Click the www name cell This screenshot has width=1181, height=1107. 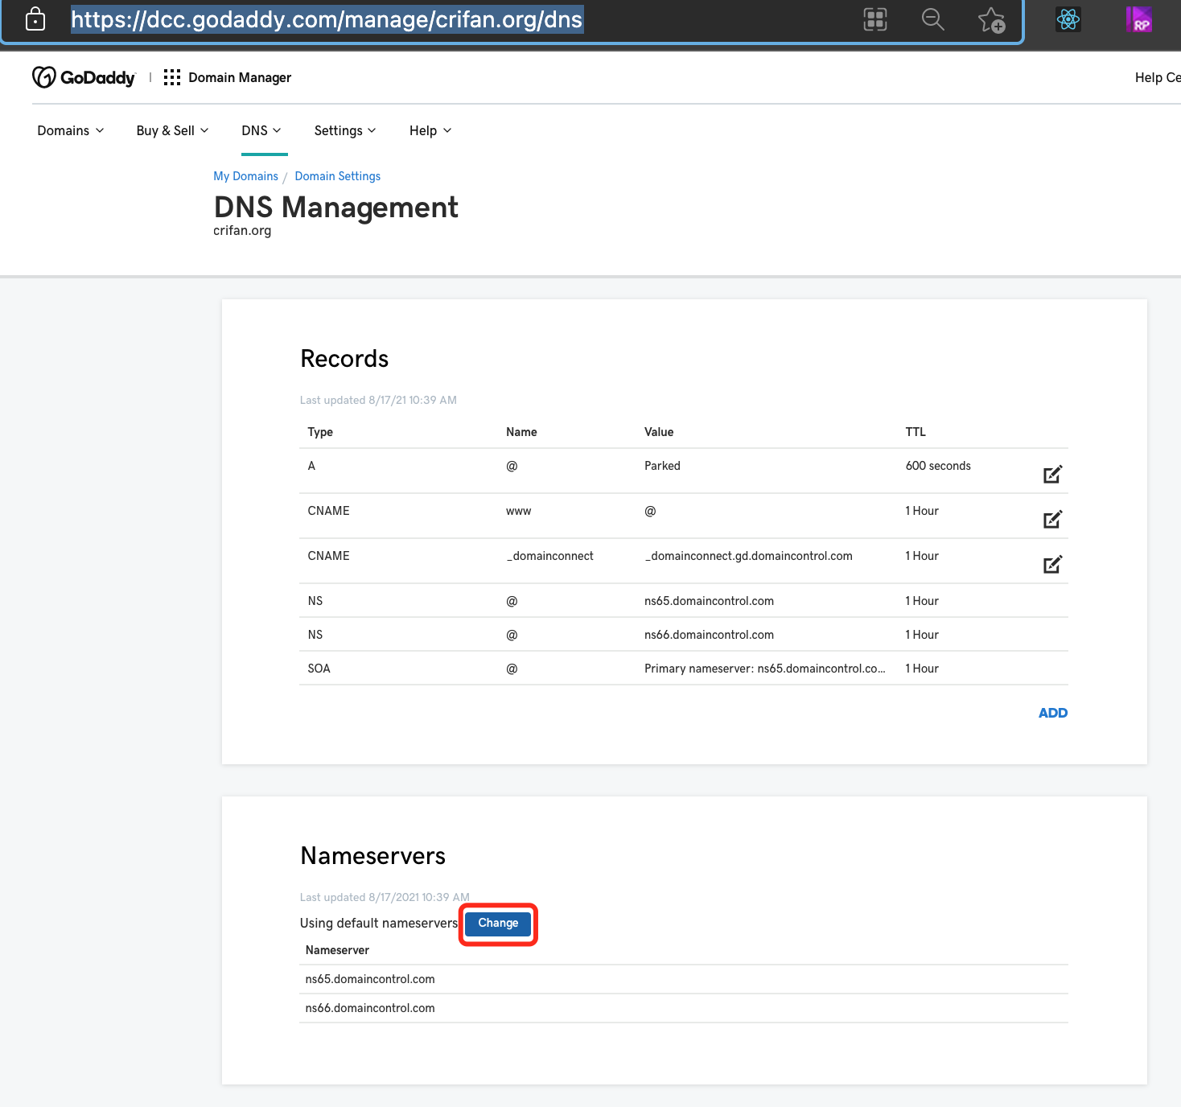519,511
